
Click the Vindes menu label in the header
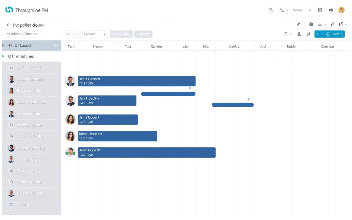click(x=297, y=10)
